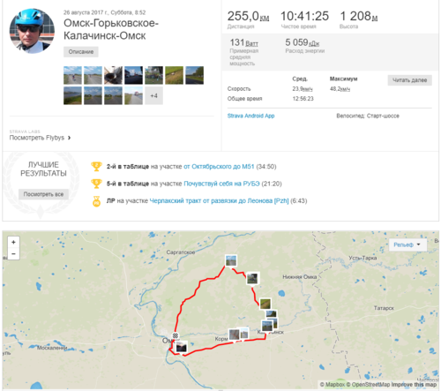Image resolution: width=441 pixels, height=391 pixels.
Task: Click the Описание button
Action: click(x=81, y=52)
